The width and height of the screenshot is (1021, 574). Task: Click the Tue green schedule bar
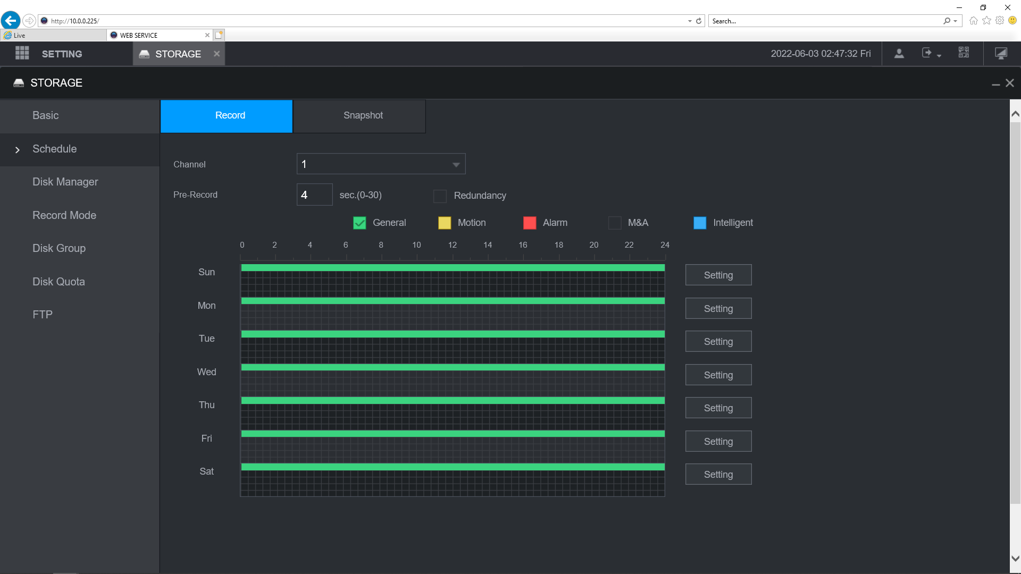point(453,334)
